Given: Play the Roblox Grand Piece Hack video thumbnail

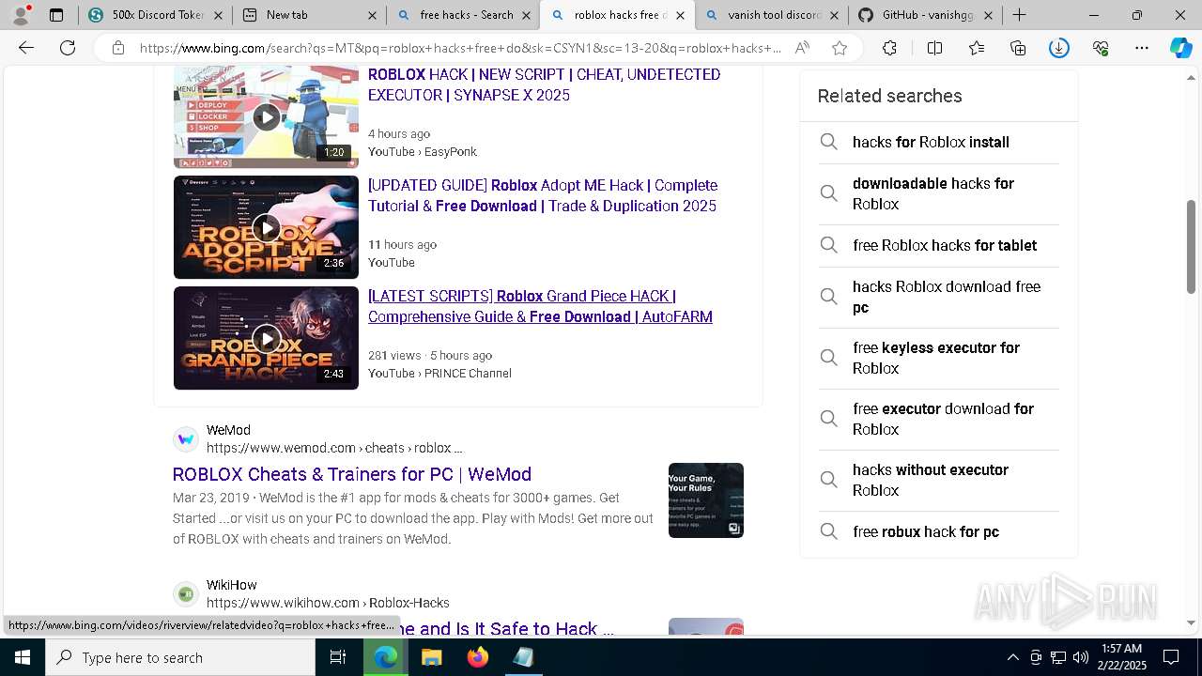Looking at the screenshot, I should tap(266, 338).
